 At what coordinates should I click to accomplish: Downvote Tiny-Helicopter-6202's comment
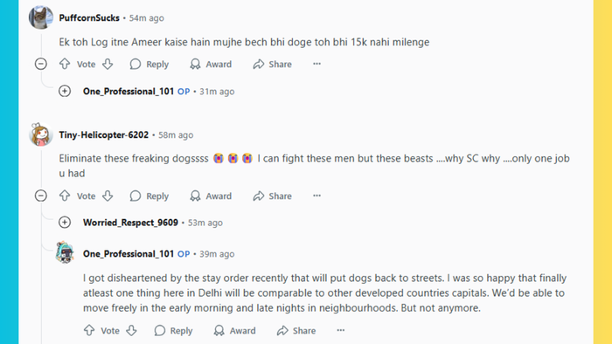108,196
